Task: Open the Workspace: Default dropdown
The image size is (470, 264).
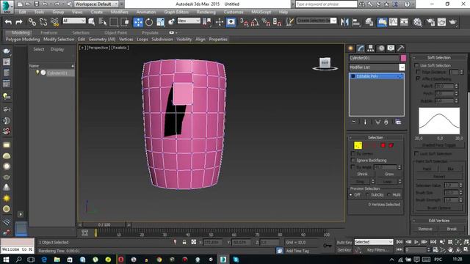Action: point(96,4)
